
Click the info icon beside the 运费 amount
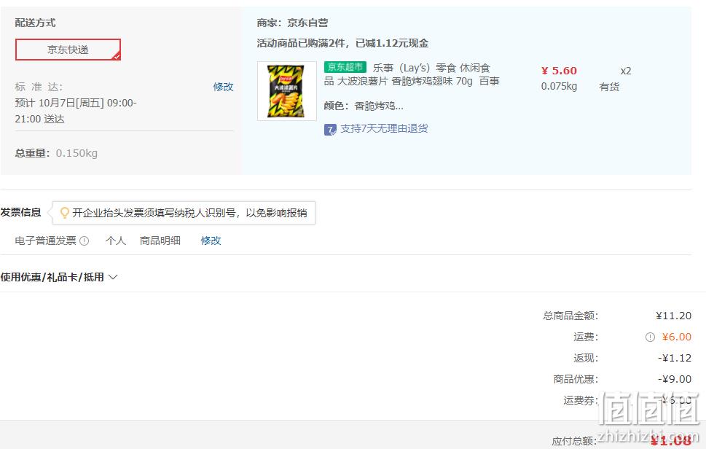[650, 337]
